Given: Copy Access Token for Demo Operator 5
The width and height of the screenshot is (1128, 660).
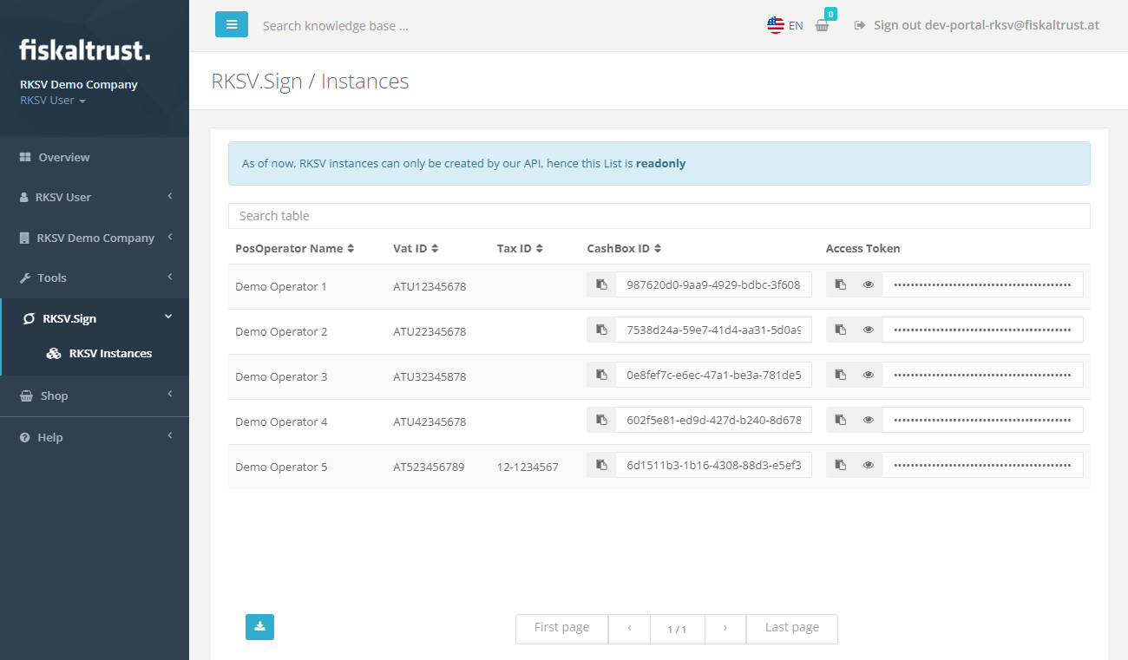Looking at the screenshot, I should (840, 465).
